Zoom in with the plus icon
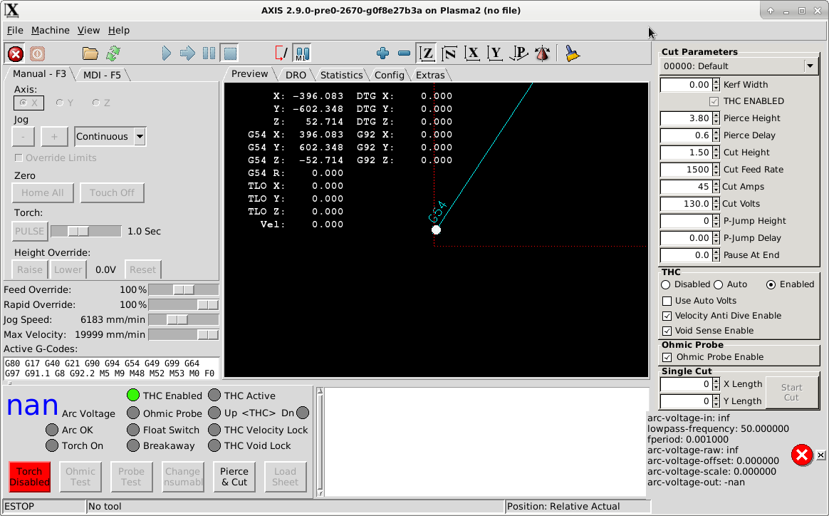The image size is (829, 516). point(382,53)
